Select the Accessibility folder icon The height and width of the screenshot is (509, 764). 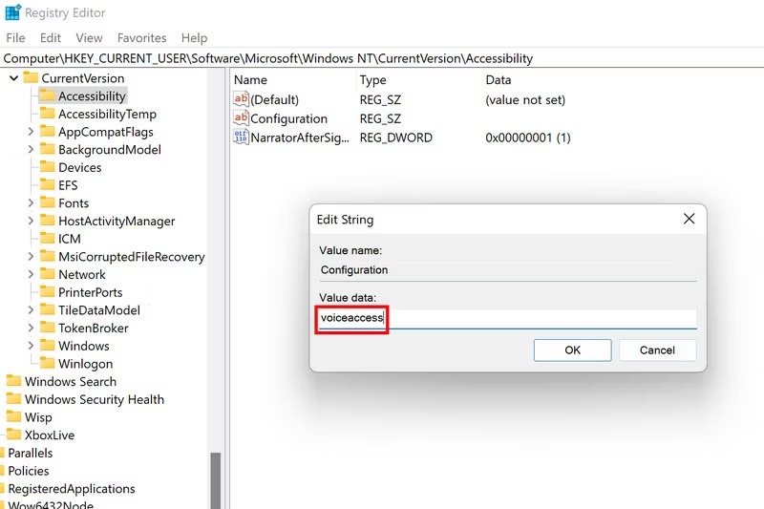(47, 95)
